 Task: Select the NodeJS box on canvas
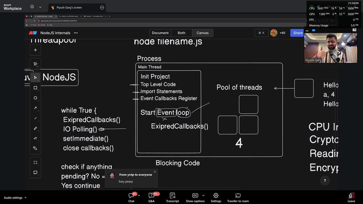coord(59,77)
